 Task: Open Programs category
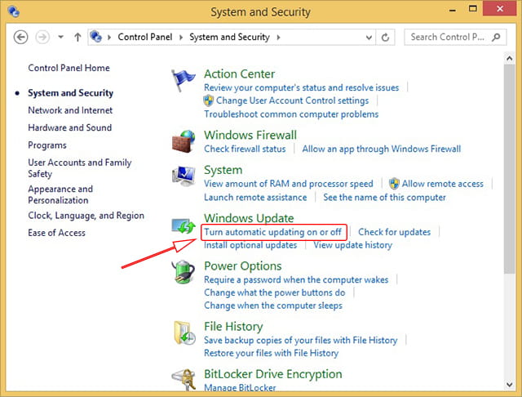coord(47,145)
